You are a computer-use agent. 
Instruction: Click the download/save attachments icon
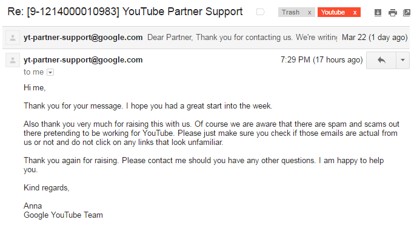tap(378, 12)
